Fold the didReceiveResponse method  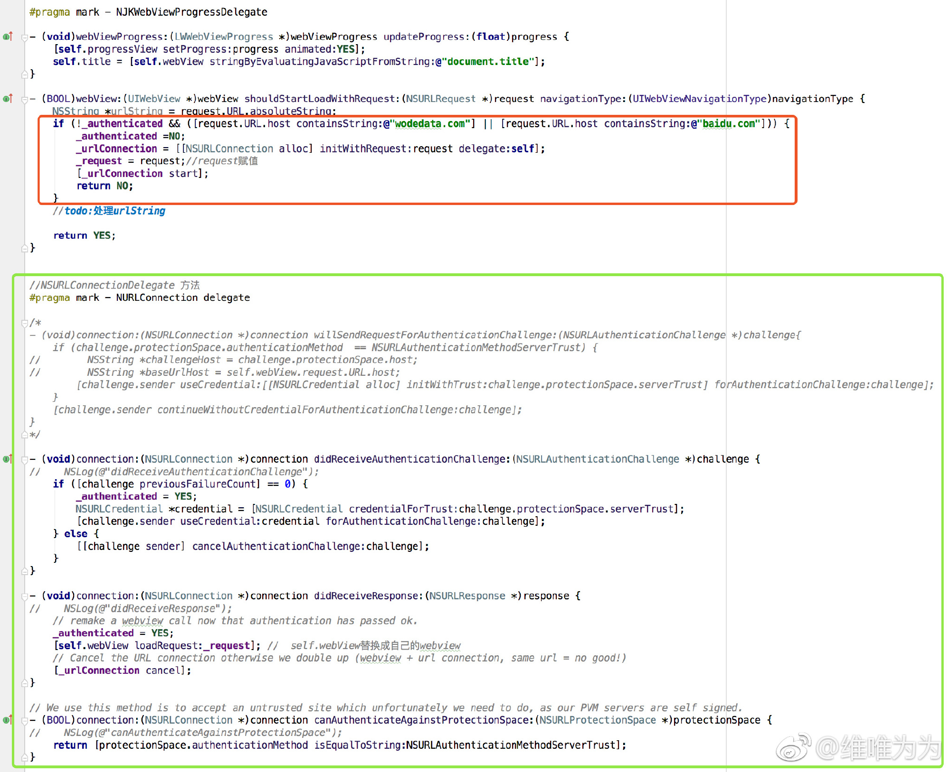coord(24,596)
